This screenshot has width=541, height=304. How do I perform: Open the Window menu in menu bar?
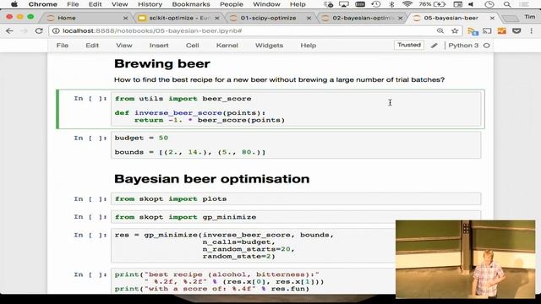click(266, 4)
